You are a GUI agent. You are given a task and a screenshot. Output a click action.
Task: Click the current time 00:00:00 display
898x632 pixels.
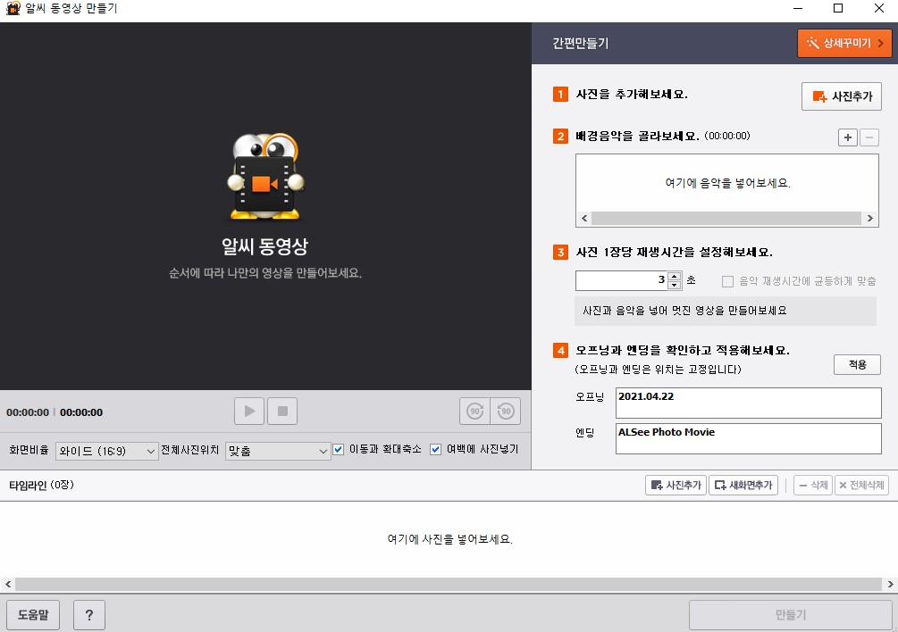click(28, 412)
